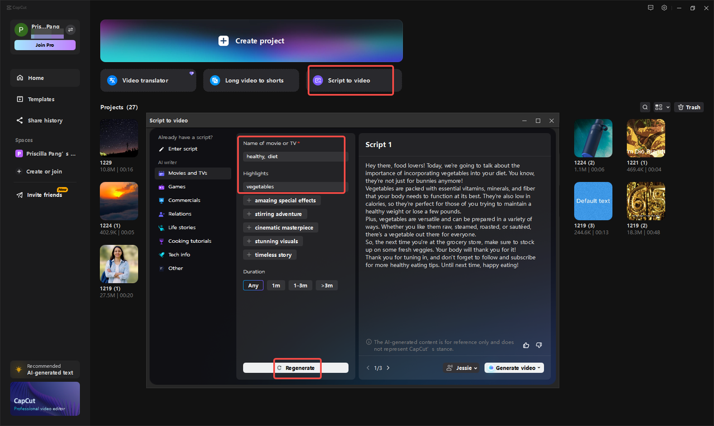Click Recommended AI-generated text tip
The height and width of the screenshot is (426, 714).
click(45, 370)
